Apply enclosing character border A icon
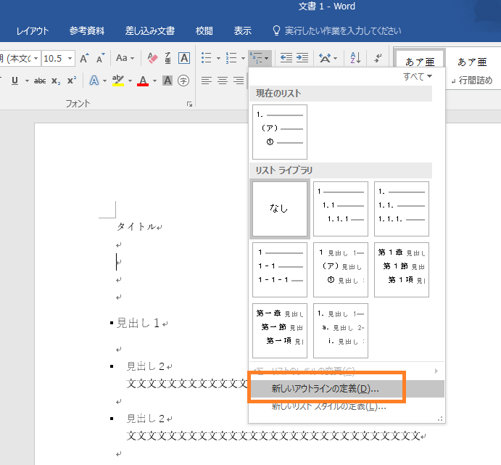501x465 pixels. (x=184, y=58)
